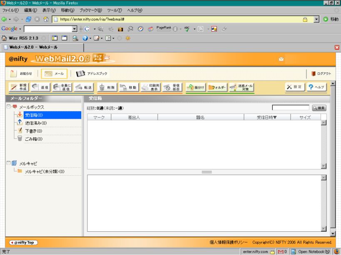
Task: Click the 返信 reply button
Action: [x=40, y=87]
